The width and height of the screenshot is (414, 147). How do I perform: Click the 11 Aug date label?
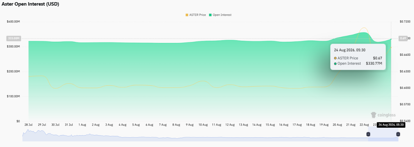(216, 125)
